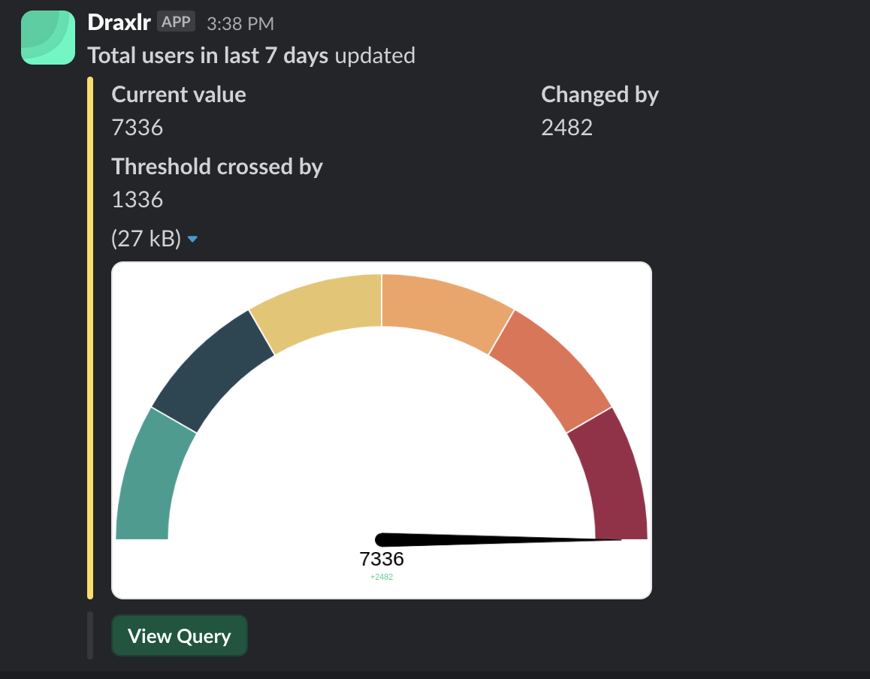
Task: Click the 3:38 PM message timestamp
Action: 240,23
